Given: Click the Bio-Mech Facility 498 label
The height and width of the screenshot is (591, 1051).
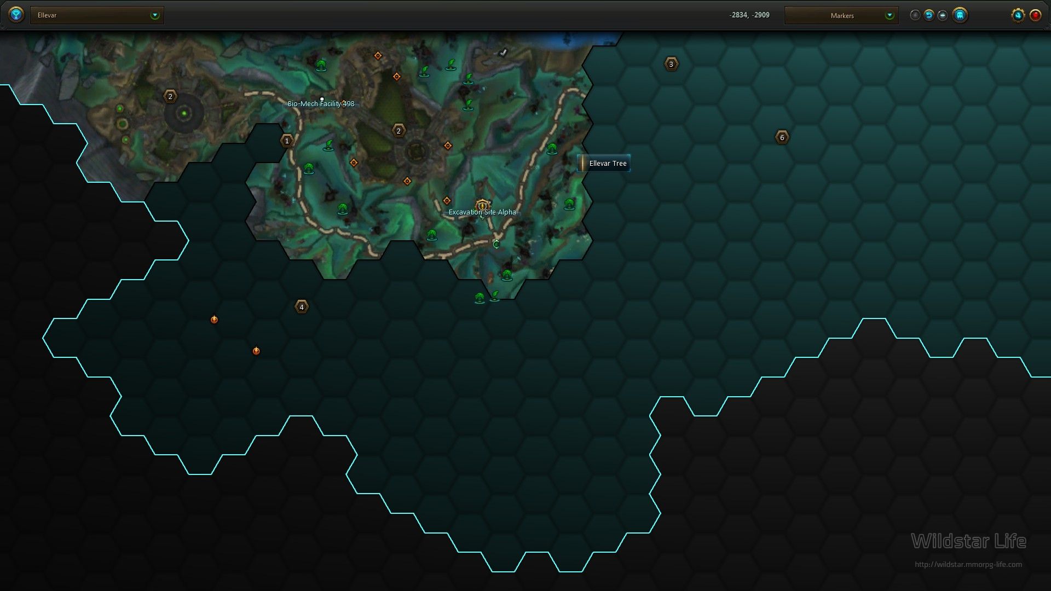Looking at the screenshot, I should tap(321, 103).
